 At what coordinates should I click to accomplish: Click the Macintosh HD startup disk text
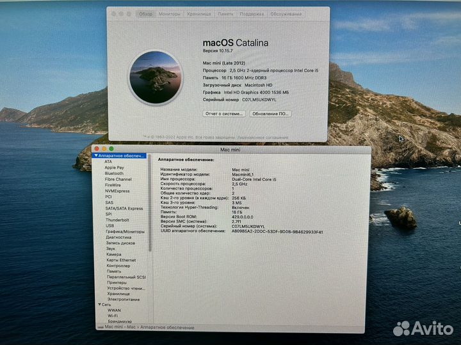259,85
